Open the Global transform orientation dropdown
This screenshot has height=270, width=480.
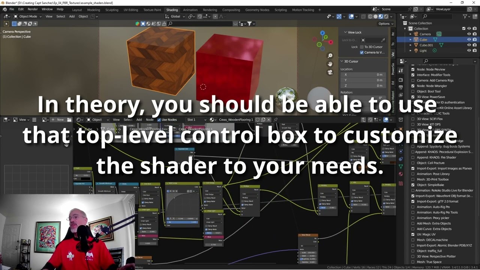click(x=175, y=16)
